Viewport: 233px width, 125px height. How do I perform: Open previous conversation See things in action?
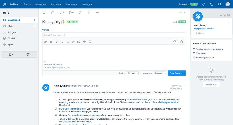pyautogui.click(x=203, y=58)
